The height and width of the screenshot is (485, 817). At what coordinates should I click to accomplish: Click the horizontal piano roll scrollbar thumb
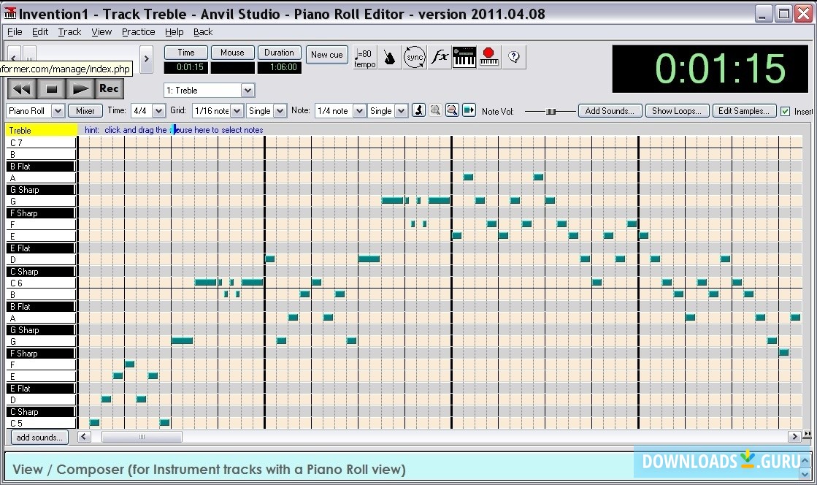142,437
